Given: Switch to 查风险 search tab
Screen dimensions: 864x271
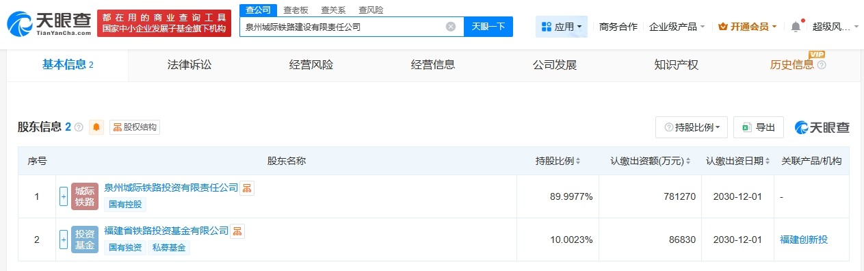Looking at the screenshot, I should pyautogui.click(x=371, y=10).
